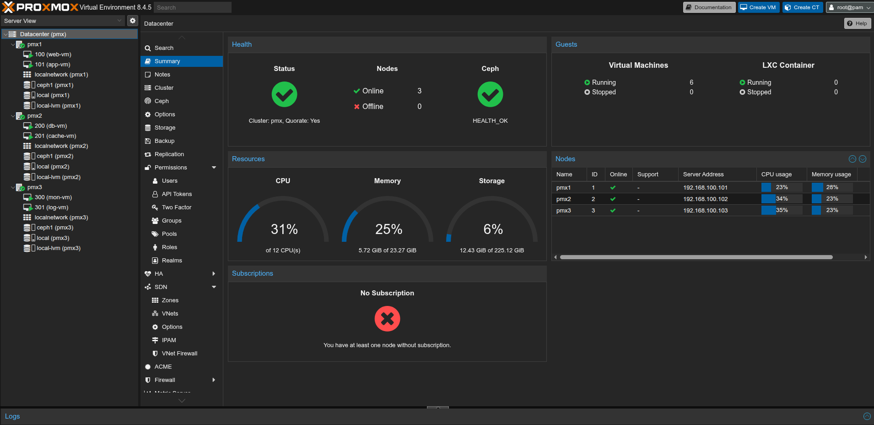Collapse the pmx1 node tree

pos(13,44)
